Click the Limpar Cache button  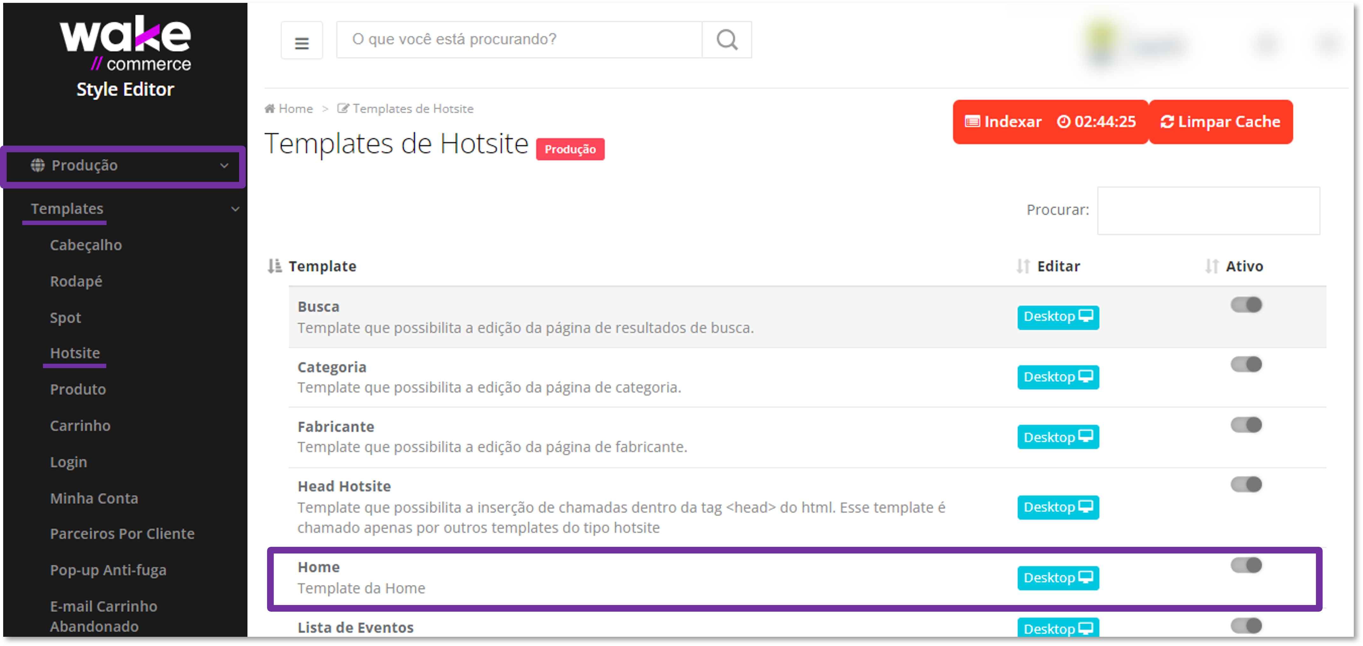(1221, 122)
